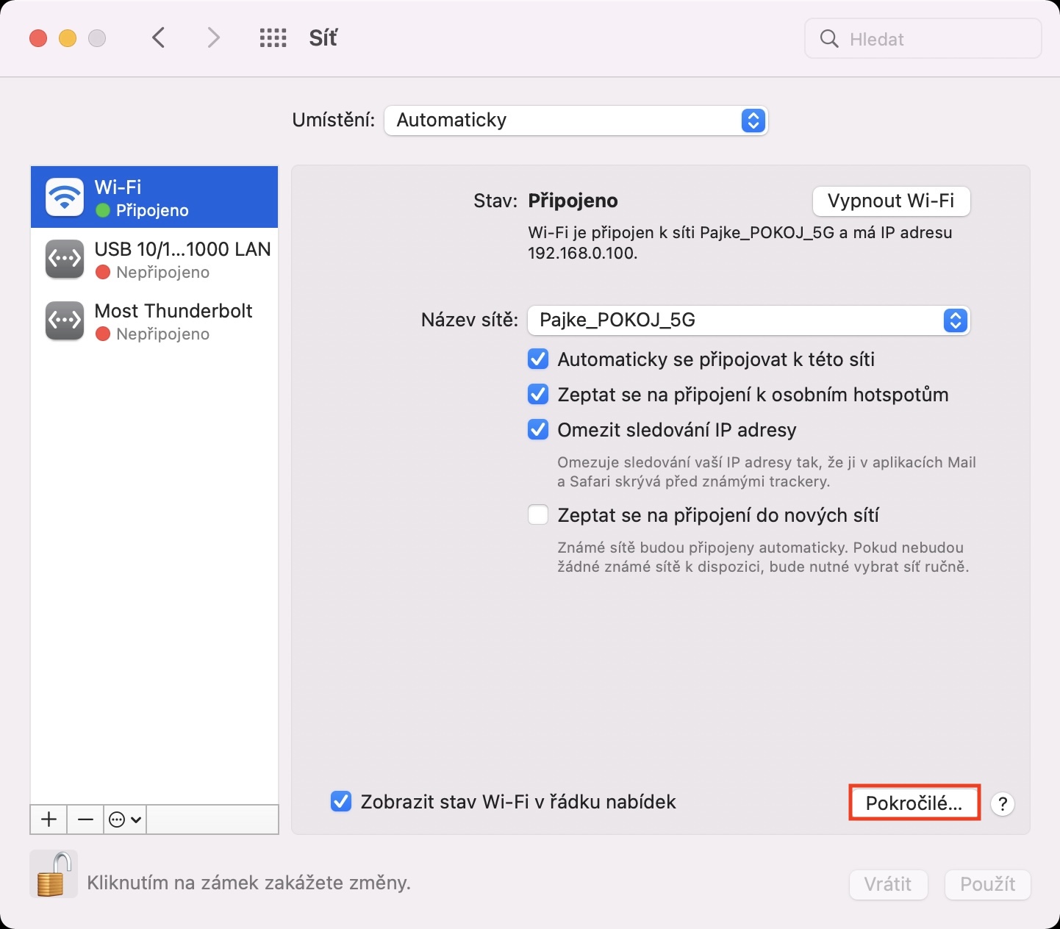
Task: Click the USB 10/1...1000 LAN adapter icon
Action: pos(65,259)
